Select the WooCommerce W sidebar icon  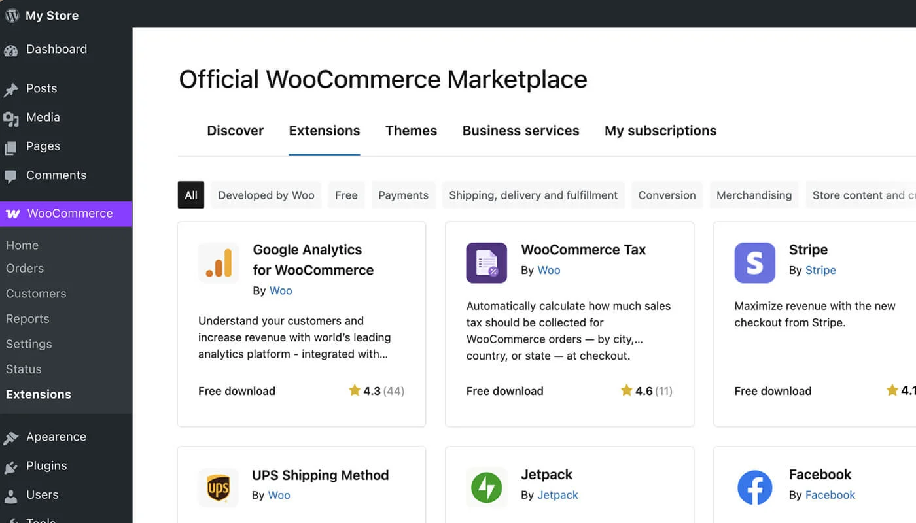pyautogui.click(x=12, y=213)
